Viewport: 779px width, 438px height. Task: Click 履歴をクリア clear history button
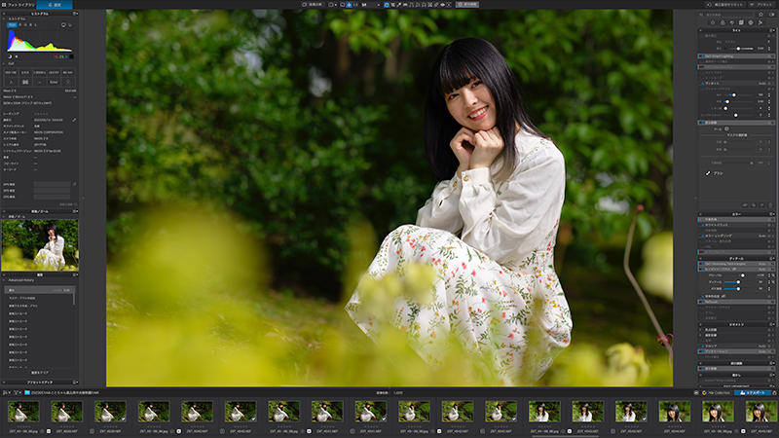tap(40, 373)
